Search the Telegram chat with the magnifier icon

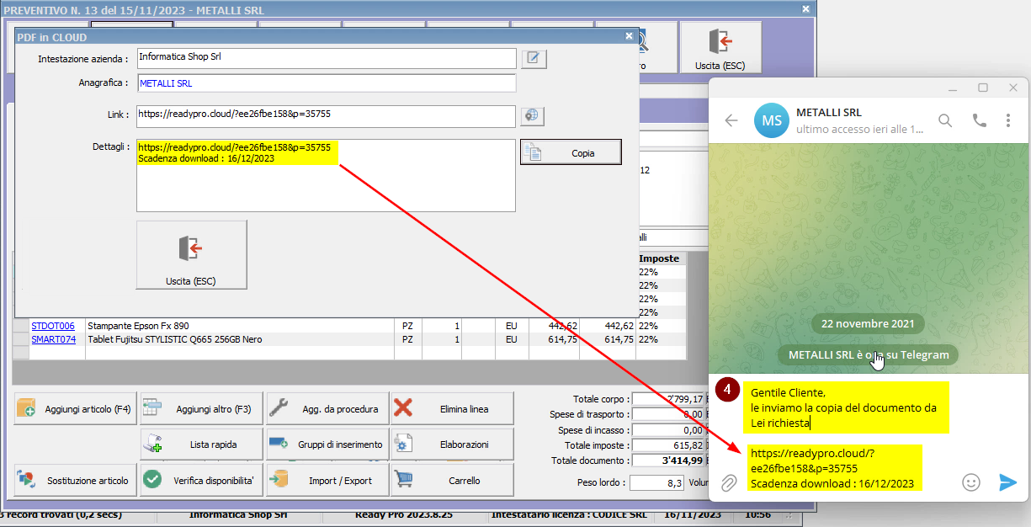[945, 120]
